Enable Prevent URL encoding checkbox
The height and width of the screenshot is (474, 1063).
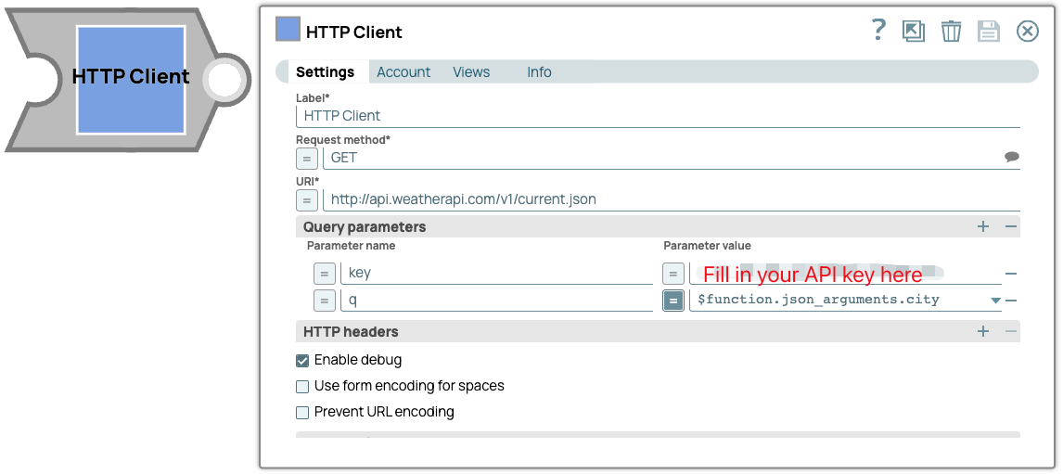click(x=302, y=412)
